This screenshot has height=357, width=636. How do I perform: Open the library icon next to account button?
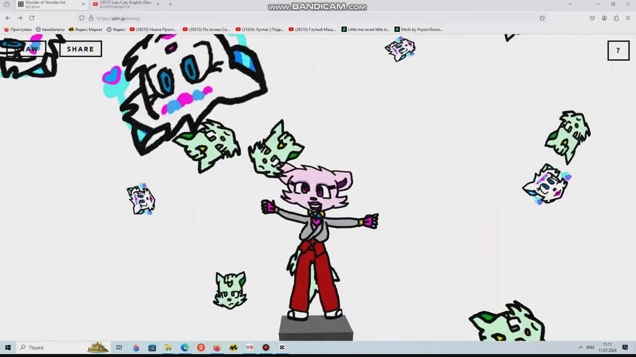click(x=616, y=18)
